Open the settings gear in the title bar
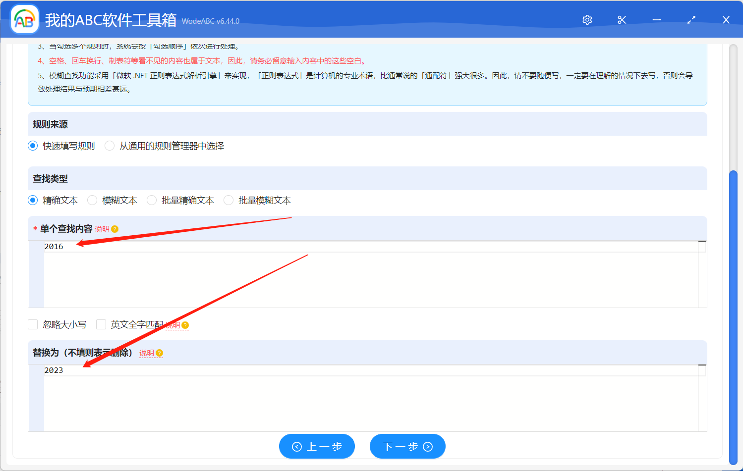This screenshot has height=471, width=743. [x=587, y=20]
